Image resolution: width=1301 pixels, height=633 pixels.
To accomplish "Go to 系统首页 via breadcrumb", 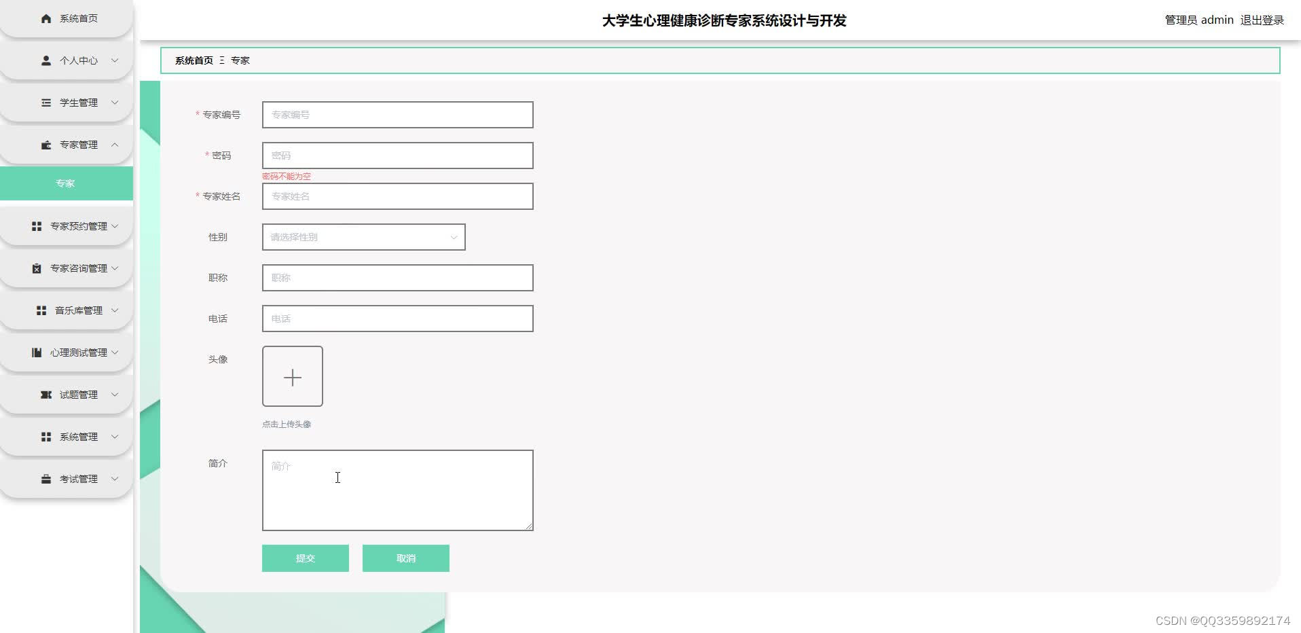I will 194,60.
